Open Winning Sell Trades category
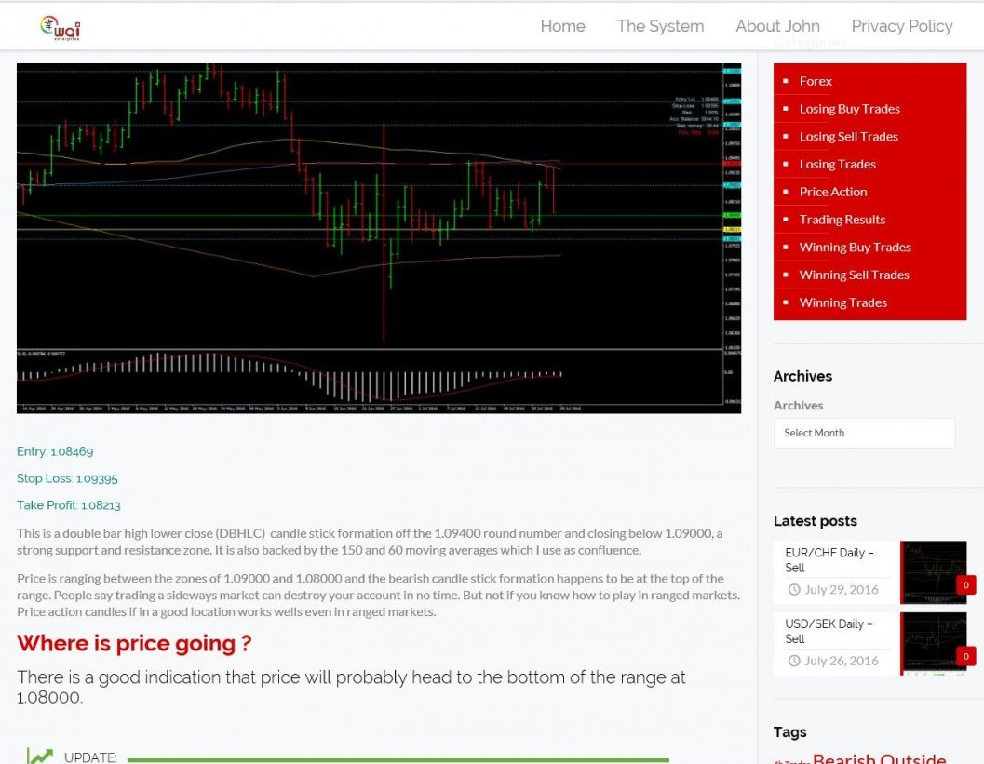The width and height of the screenshot is (984, 764). pyautogui.click(x=854, y=275)
